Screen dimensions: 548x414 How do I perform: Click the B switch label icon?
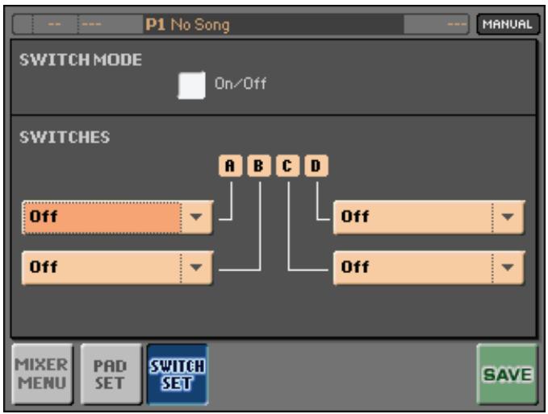[x=258, y=166]
